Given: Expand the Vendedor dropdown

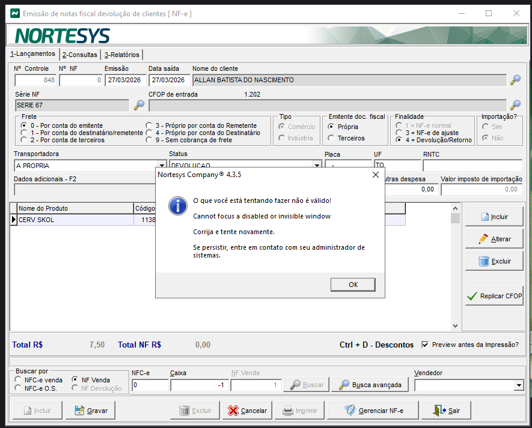Looking at the screenshot, I should point(519,385).
